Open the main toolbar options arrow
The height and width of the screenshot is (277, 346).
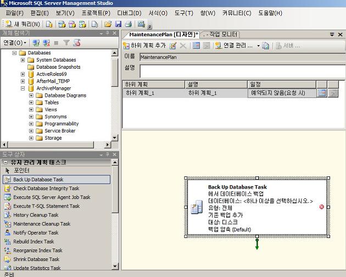tap(150, 26)
